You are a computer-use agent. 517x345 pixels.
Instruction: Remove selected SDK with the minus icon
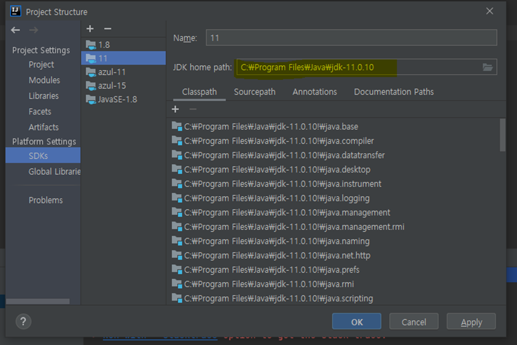pos(107,29)
